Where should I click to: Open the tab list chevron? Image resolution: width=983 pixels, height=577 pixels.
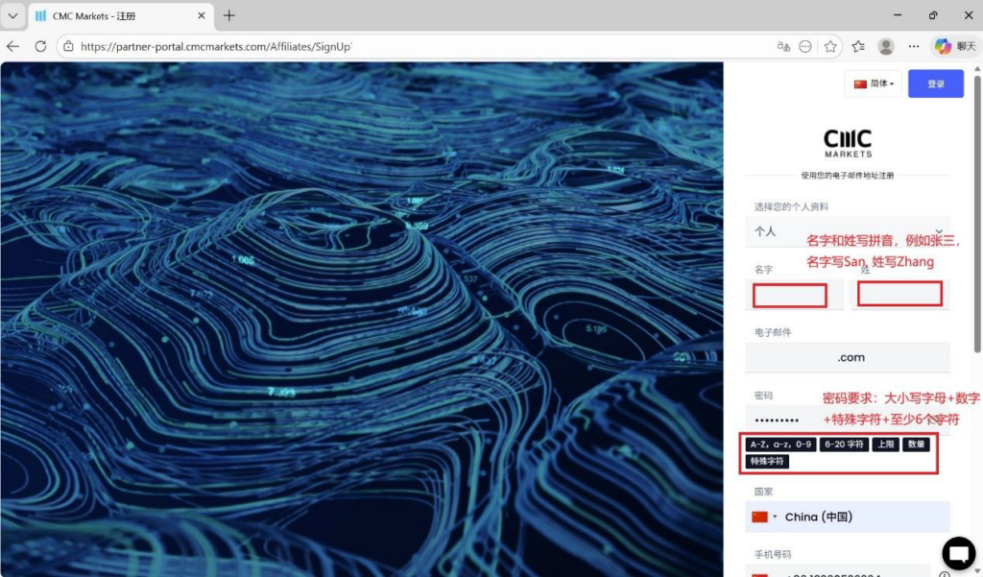tap(12, 15)
